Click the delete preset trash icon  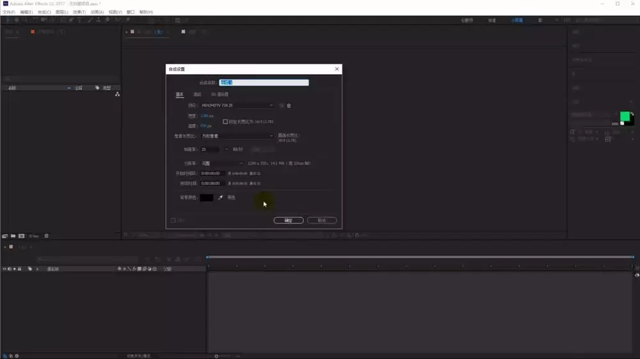click(289, 106)
